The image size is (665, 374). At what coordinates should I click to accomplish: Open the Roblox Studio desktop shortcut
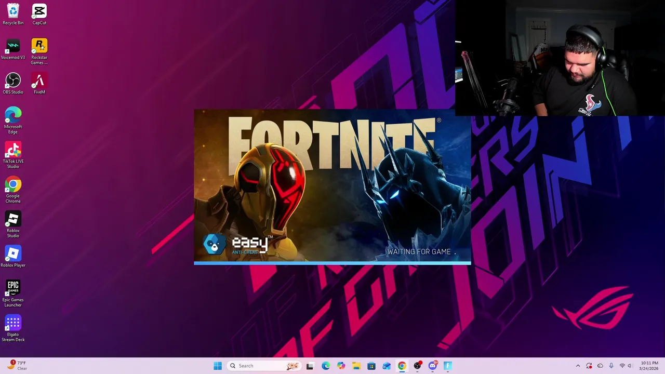tap(13, 224)
